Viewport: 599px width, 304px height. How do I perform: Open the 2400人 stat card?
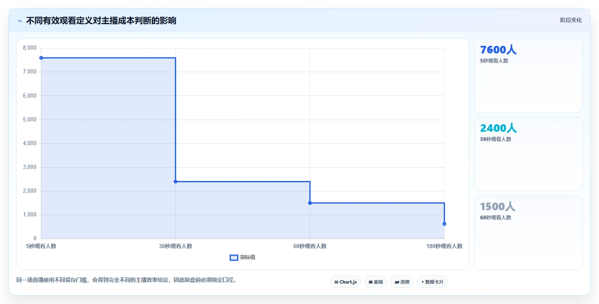pos(528,154)
